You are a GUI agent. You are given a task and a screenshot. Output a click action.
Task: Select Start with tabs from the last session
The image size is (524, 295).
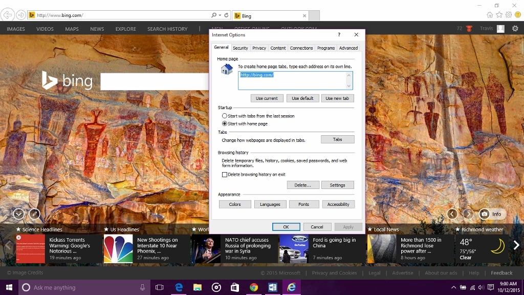click(224, 116)
